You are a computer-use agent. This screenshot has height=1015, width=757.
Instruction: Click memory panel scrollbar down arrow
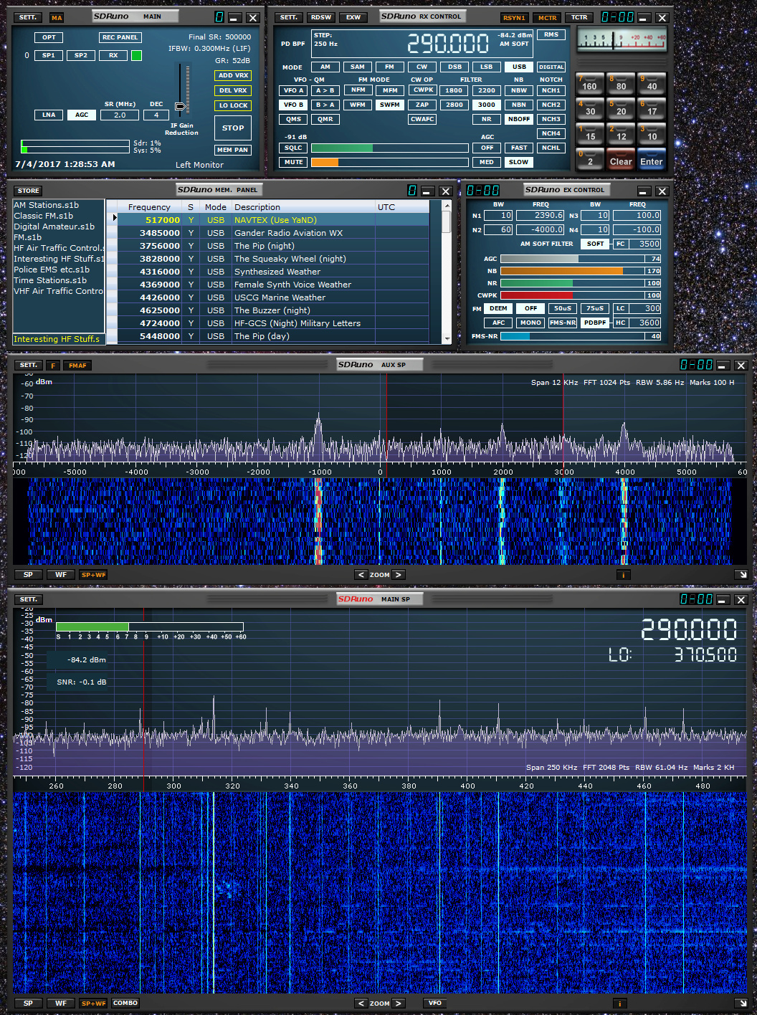tap(446, 338)
